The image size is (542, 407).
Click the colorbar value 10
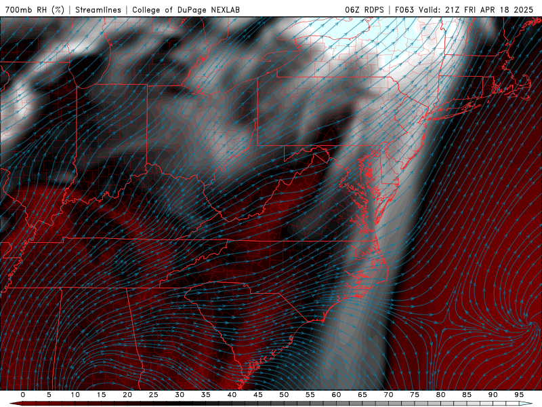pos(75,395)
